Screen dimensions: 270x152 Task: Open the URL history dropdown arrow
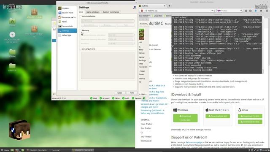[212, 11]
